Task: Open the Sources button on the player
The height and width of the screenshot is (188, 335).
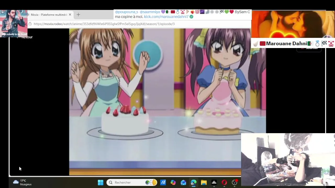Action: pyautogui.click(x=309, y=48)
